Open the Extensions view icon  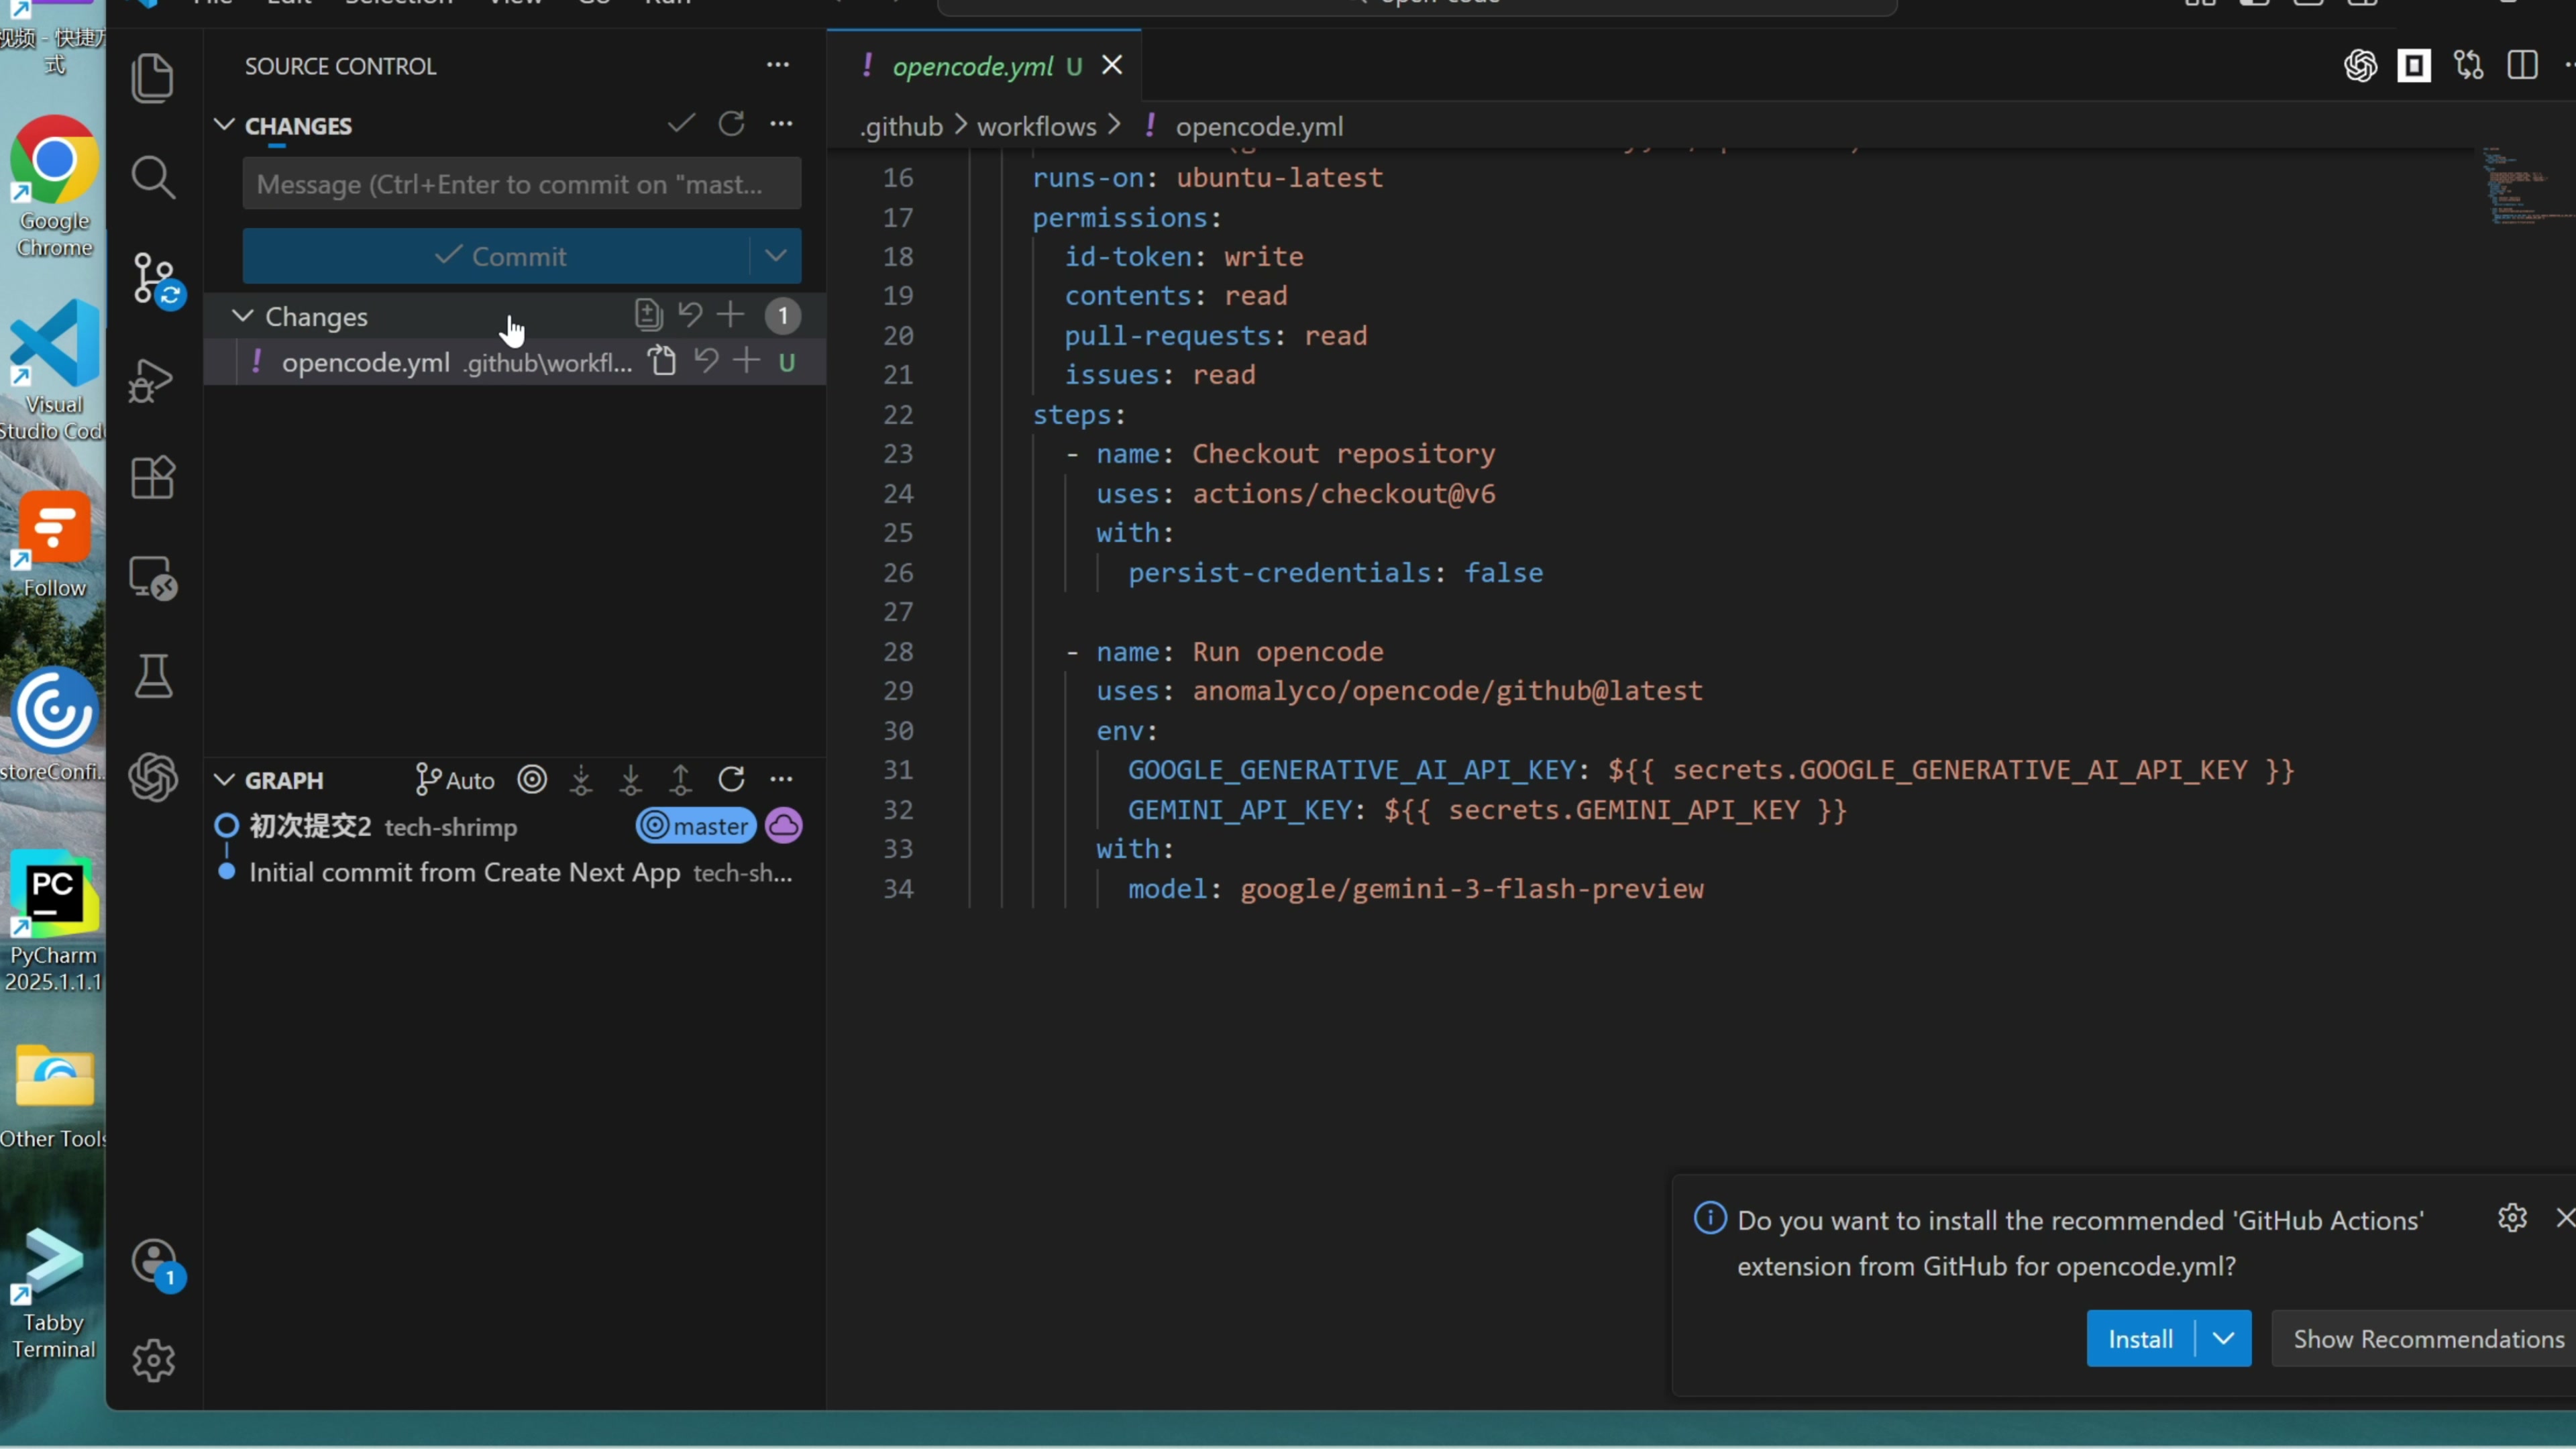click(x=152, y=478)
